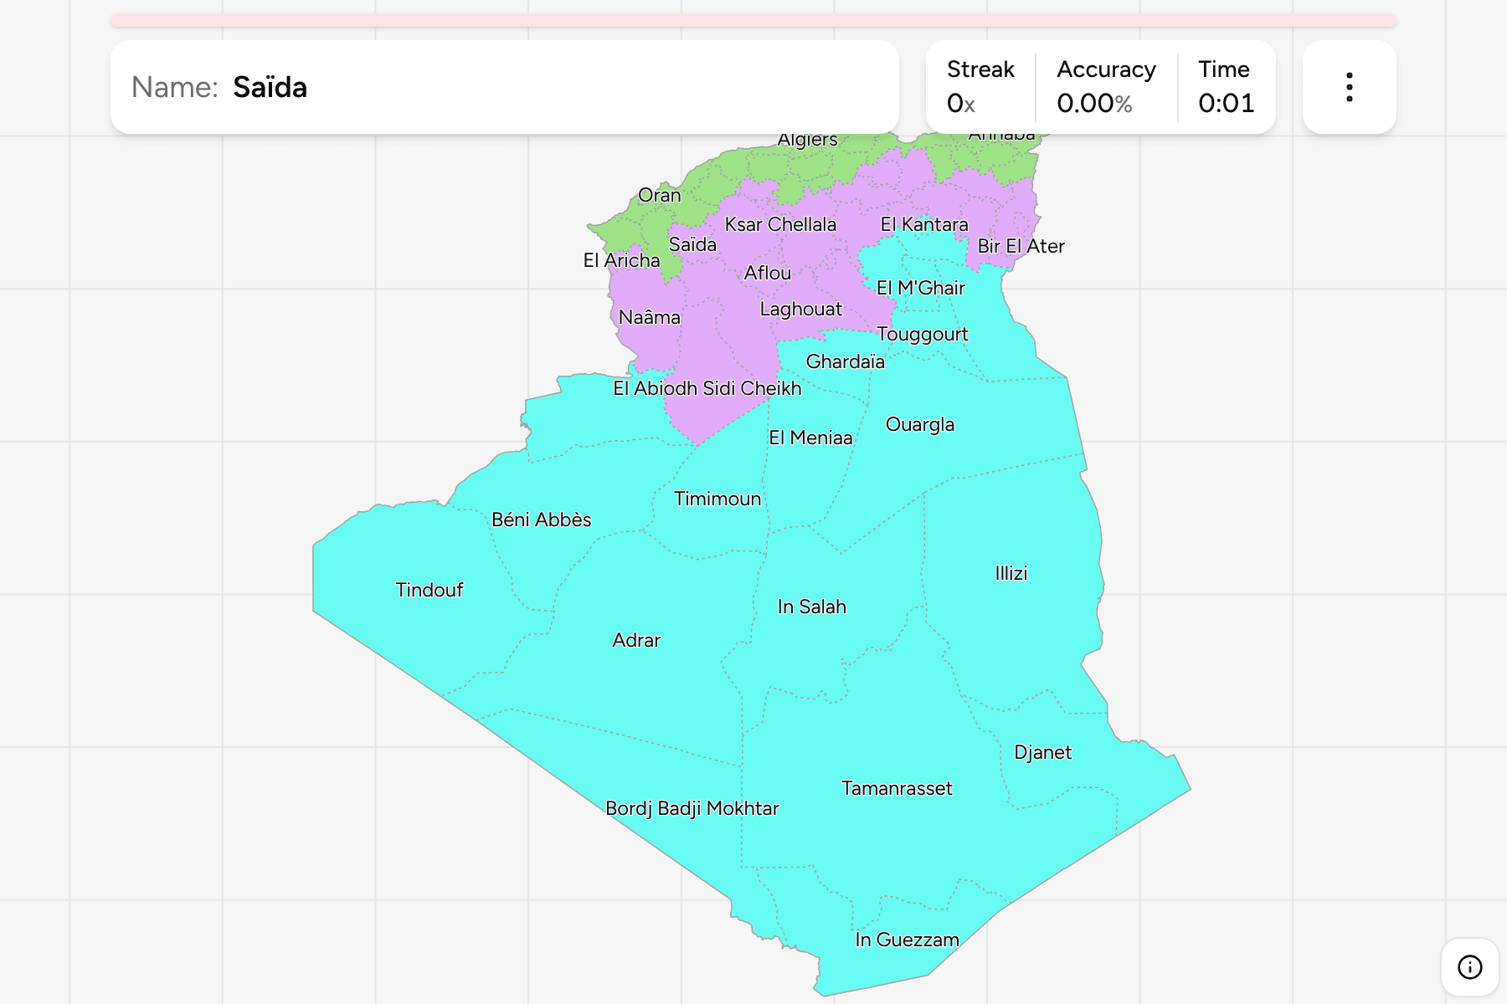The image size is (1507, 1004).
Task: Select the Ghardaïa province
Action: tap(845, 361)
